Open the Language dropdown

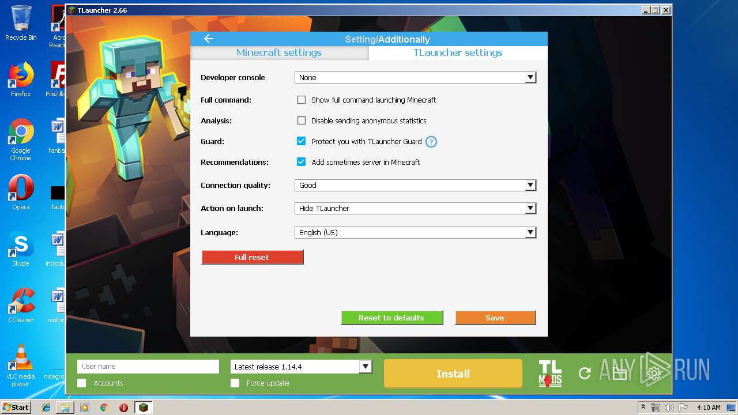[x=415, y=232]
